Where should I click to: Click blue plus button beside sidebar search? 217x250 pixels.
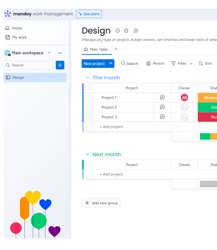60,65
